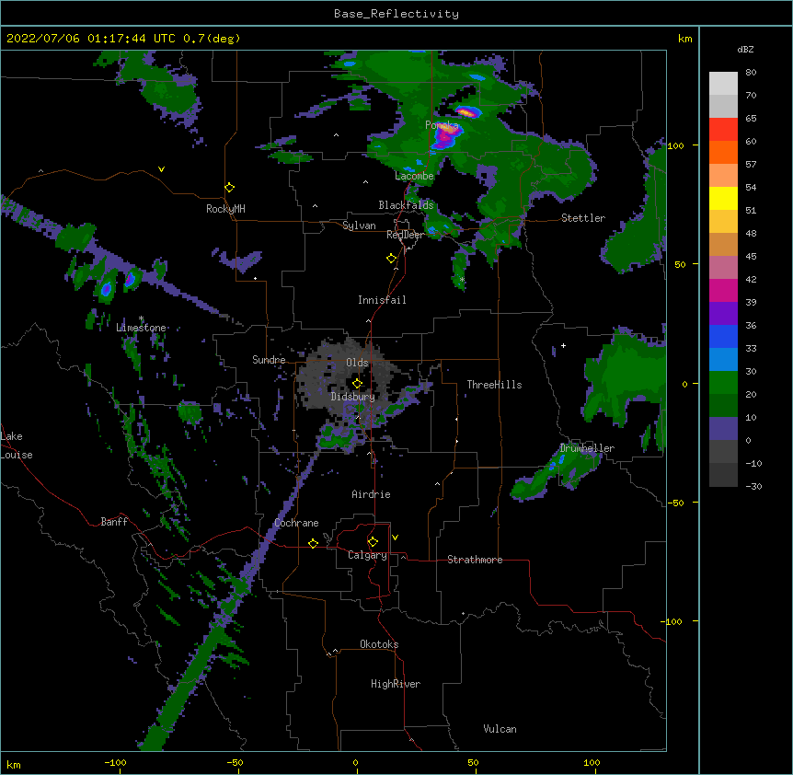Pick the red swatch in the dBZ legend
The width and height of the screenshot is (793, 775).
[x=723, y=130]
